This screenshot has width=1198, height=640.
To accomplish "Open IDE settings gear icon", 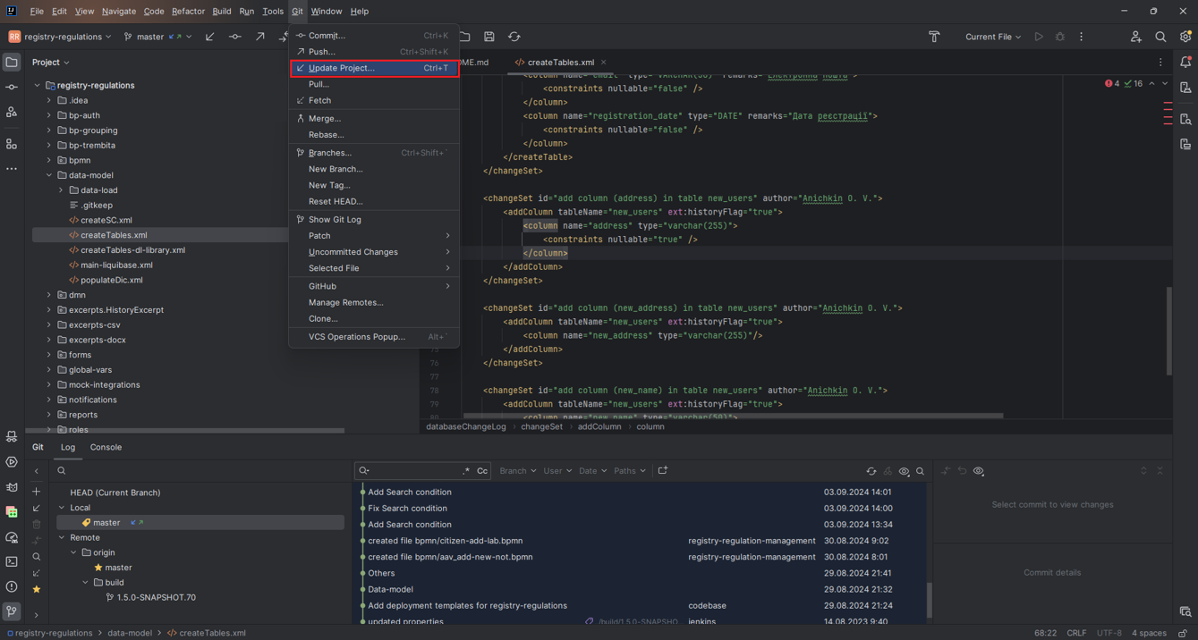I will tap(1185, 37).
